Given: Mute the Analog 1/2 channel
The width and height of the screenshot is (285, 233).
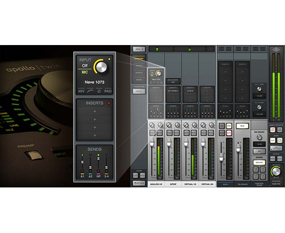Looking at the screenshot, I should 160,133.
